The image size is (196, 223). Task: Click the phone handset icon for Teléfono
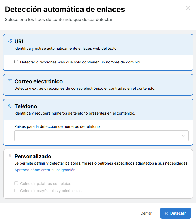[10, 106]
